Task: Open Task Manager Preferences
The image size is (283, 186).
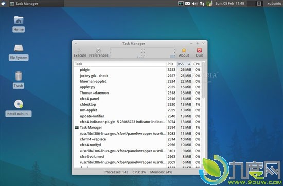Action: pyautogui.click(x=99, y=53)
